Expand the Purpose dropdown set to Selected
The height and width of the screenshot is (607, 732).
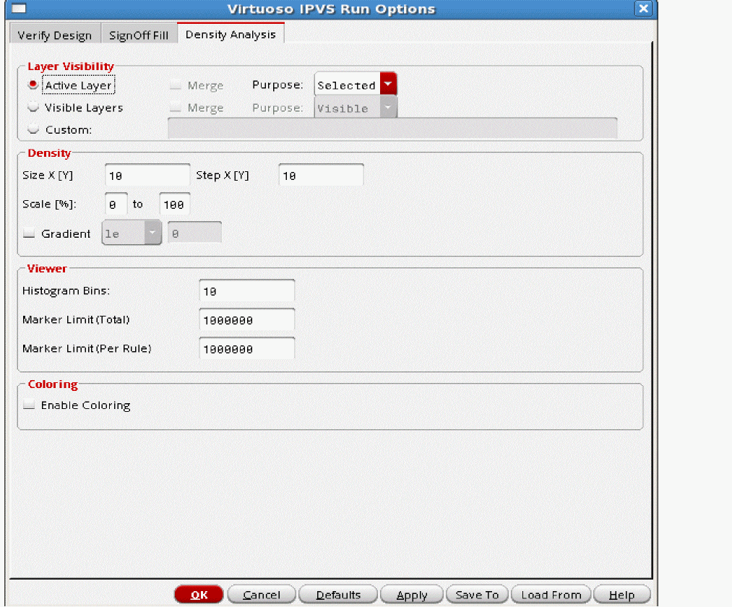pos(389,85)
